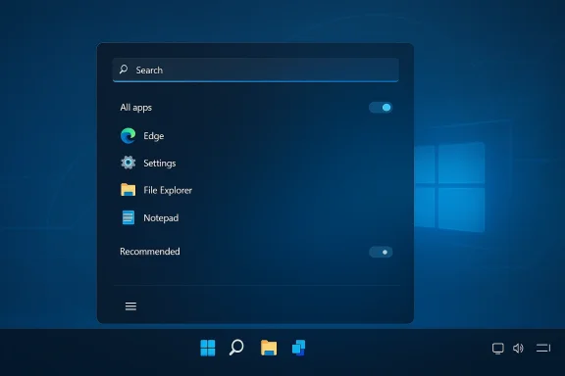Open taskbar Search magnifier
565x376 pixels.
[236, 348]
